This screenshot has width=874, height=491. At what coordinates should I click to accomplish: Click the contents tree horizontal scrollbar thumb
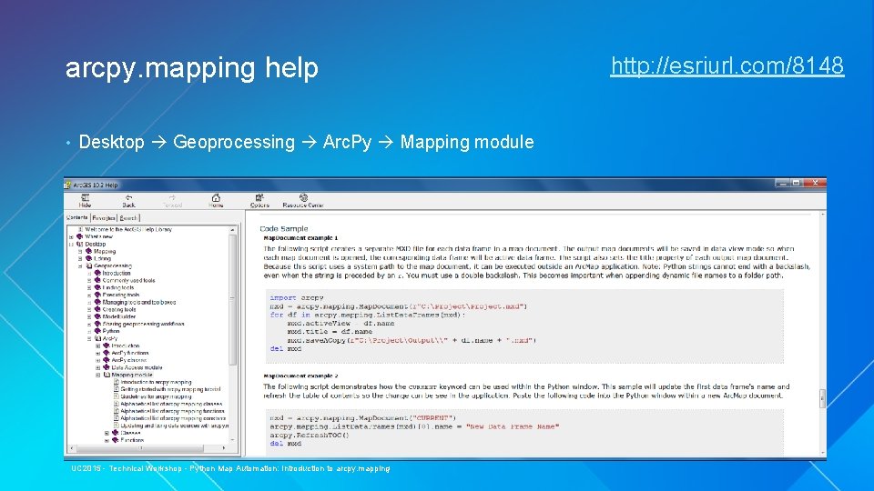(x=140, y=447)
